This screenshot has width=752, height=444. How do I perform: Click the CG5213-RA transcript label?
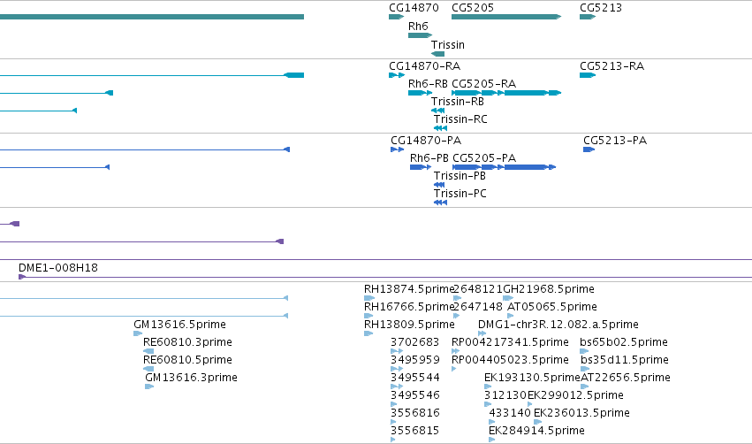tap(611, 66)
